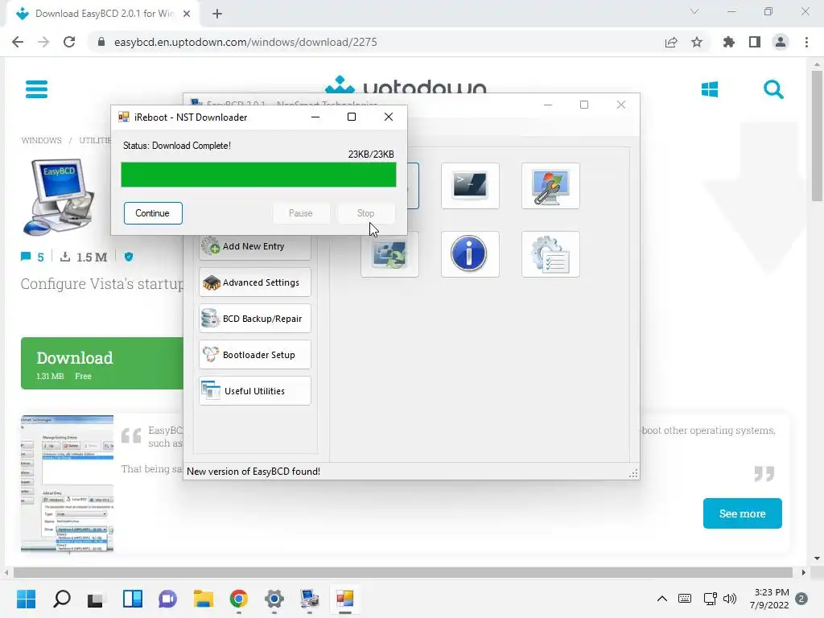
Task: Click the gear checklist utility icon
Action: point(550,253)
